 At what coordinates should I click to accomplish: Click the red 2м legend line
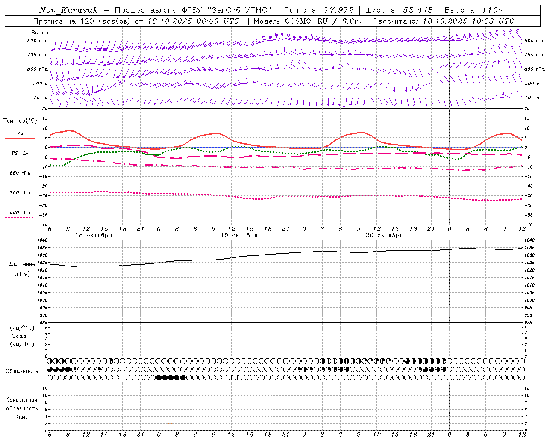(x=20, y=138)
